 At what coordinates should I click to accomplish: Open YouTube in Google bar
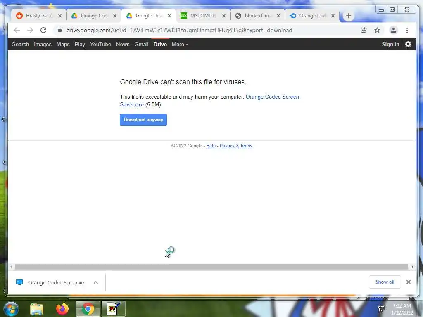click(x=100, y=44)
